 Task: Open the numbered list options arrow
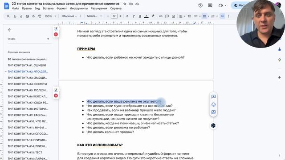click(x=217, y=16)
